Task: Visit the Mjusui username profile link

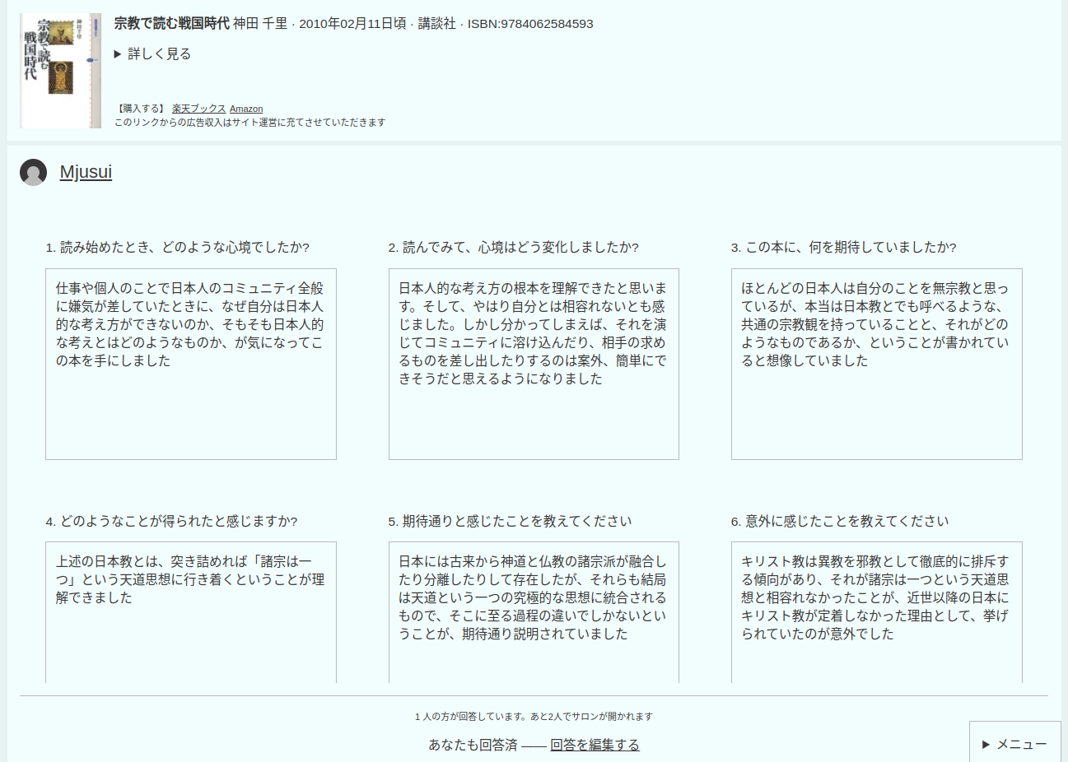Action: point(86,172)
